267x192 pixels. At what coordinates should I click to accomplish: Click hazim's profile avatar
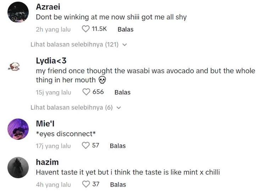coord(18,168)
